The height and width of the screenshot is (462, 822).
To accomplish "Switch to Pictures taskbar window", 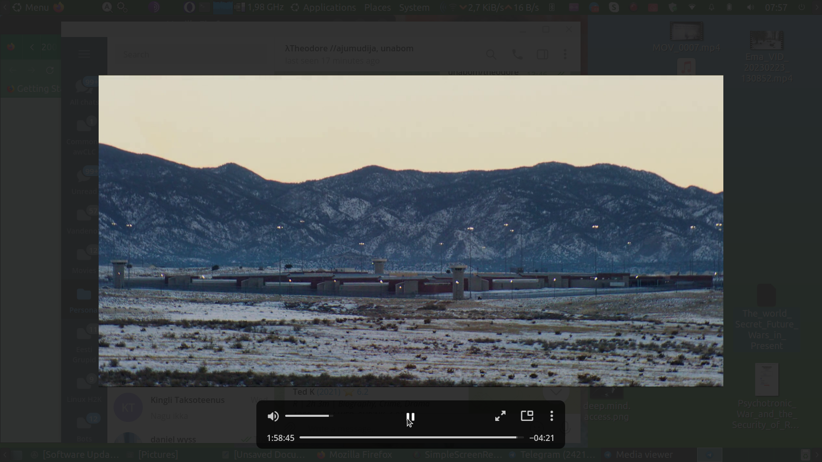I will pos(153,455).
